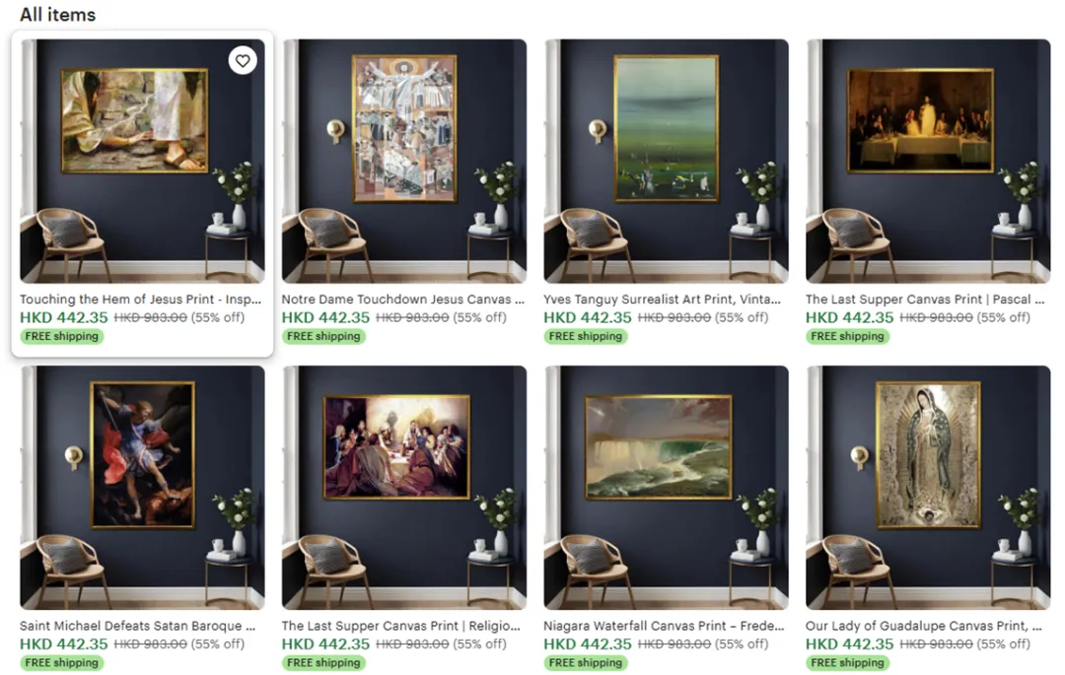Open Notre Dame Touchdown Jesus Canvas image
This screenshot has height=675, width=1065.
pos(404,161)
